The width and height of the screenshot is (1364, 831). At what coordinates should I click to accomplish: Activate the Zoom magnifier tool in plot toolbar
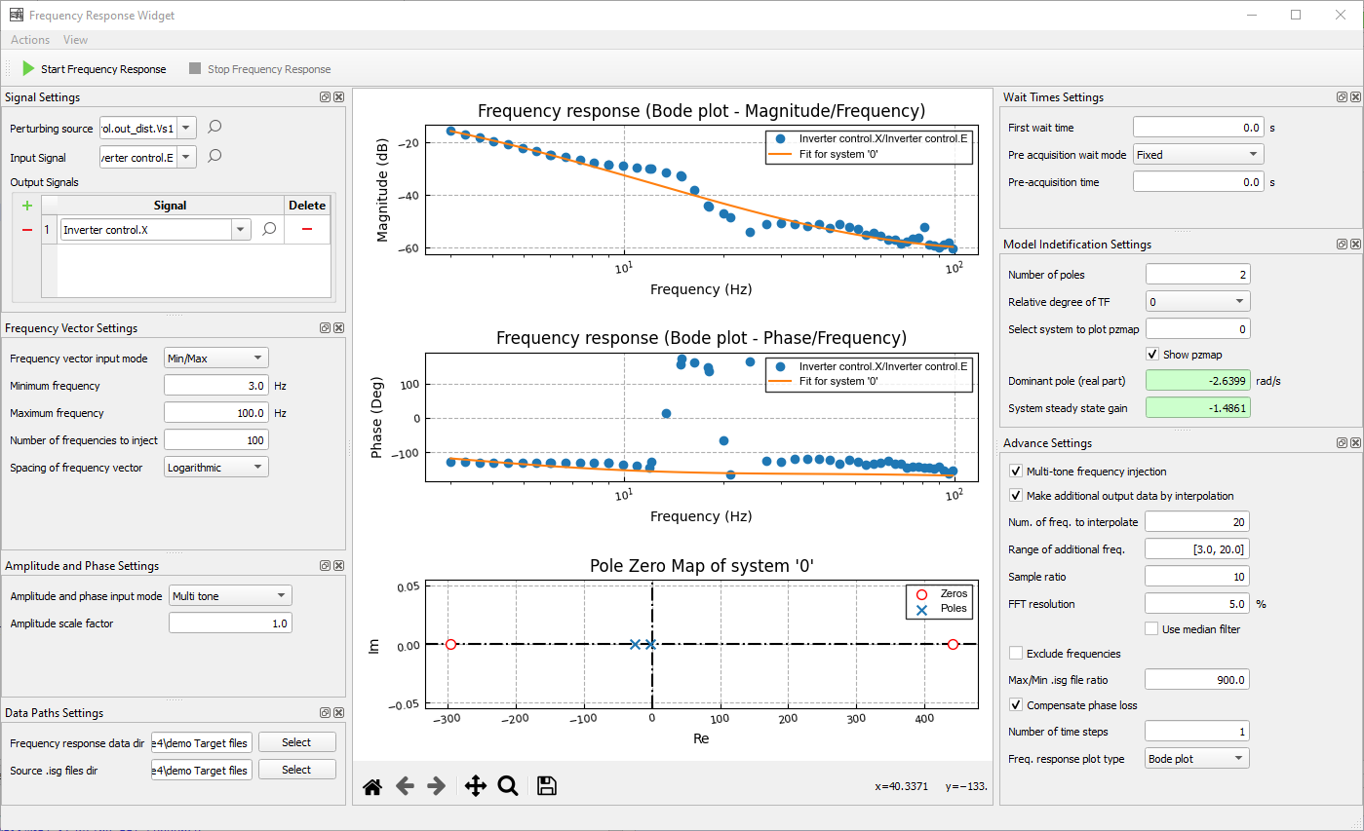(508, 787)
